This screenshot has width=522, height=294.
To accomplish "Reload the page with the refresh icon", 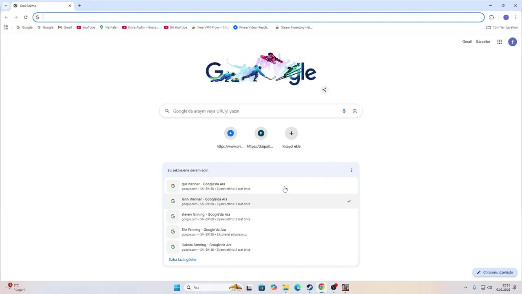I will tap(26, 17).
